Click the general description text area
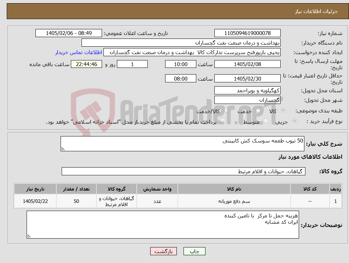349x263 pixels. coord(182,144)
